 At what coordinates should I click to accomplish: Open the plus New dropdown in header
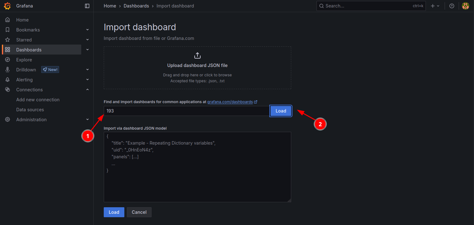435,6
